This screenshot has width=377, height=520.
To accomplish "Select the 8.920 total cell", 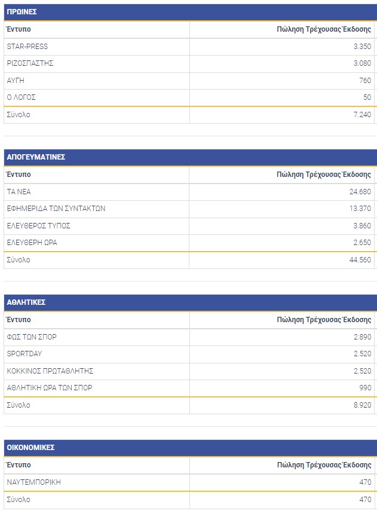I will 362,405.
